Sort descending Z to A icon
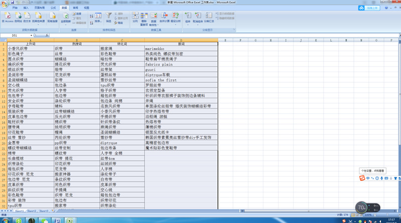This screenshot has width=401, height=223. 91,23
